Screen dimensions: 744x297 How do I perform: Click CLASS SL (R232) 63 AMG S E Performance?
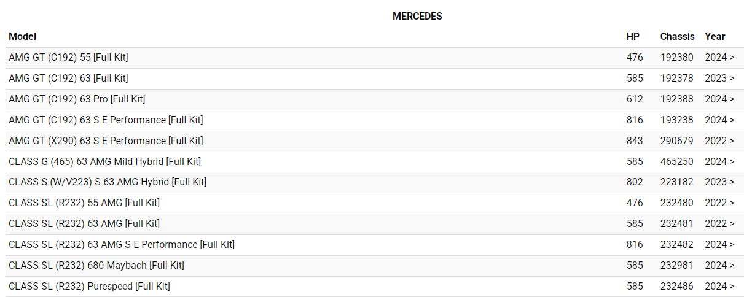(122, 245)
